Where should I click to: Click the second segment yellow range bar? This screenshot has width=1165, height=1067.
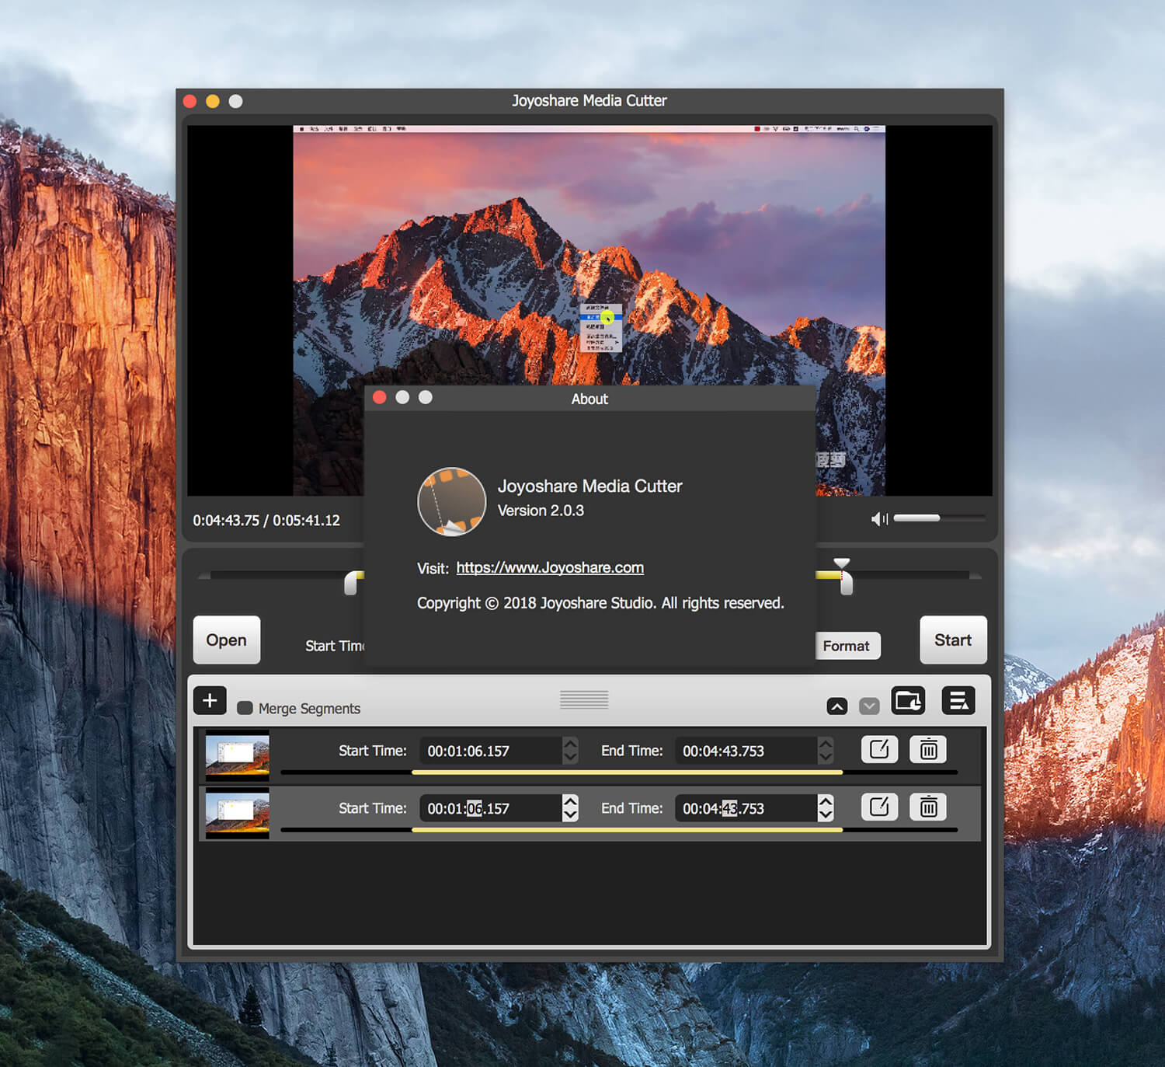pyautogui.click(x=627, y=830)
